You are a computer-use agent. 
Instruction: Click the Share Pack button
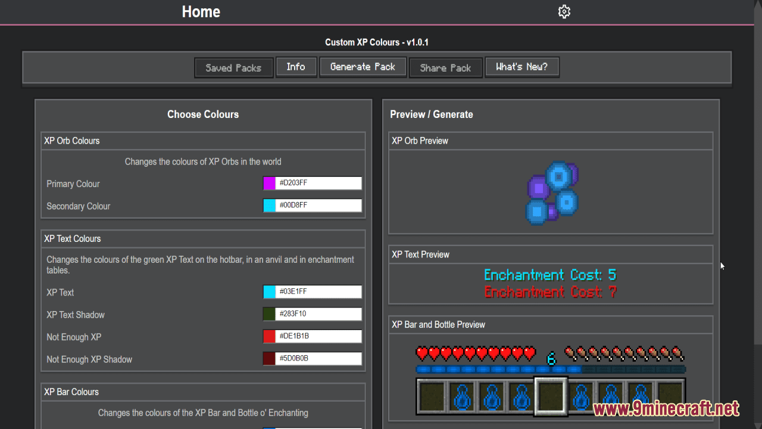point(445,68)
